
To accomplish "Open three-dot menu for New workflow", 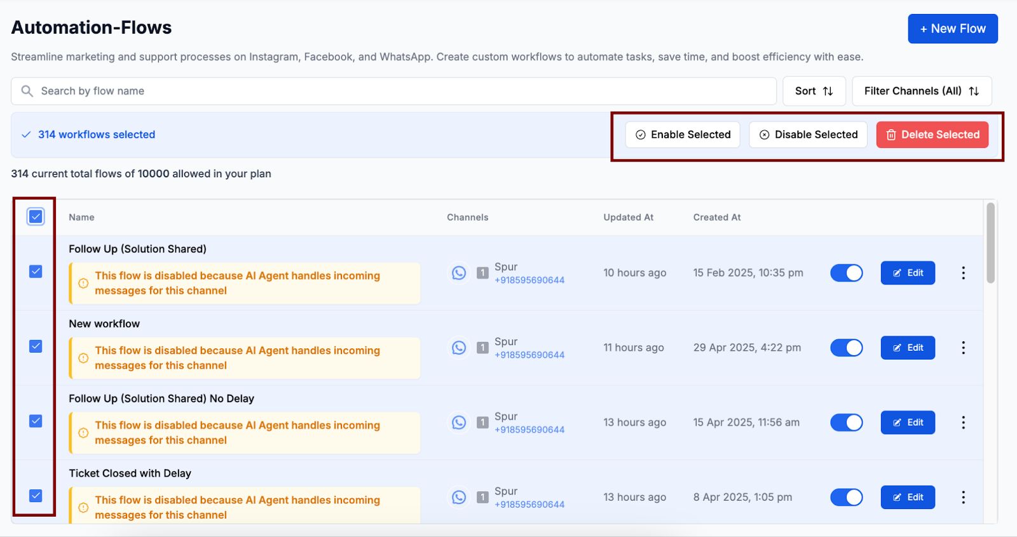I will (963, 348).
